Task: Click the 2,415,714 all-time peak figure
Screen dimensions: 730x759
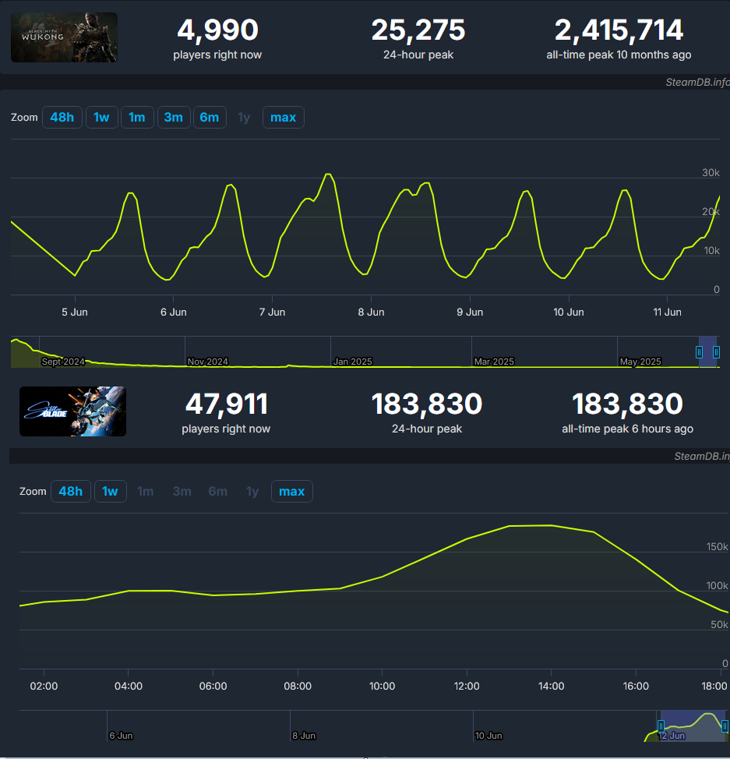Action: (x=619, y=30)
